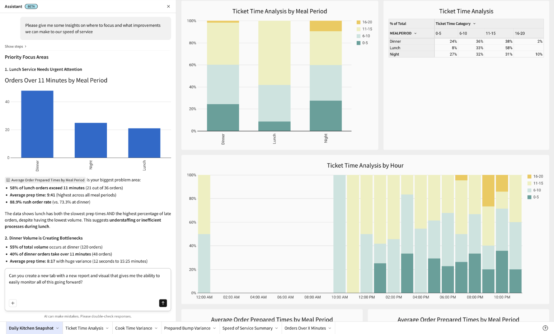Open Speed of Service Summary tab menu arrow
This screenshot has height=334, width=554.
[277, 328]
